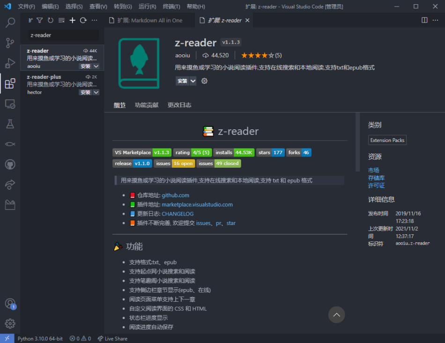Open the Live Share view in activity bar
The width and height of the screenshot is (445, 343).
click(x=10, y=185)
